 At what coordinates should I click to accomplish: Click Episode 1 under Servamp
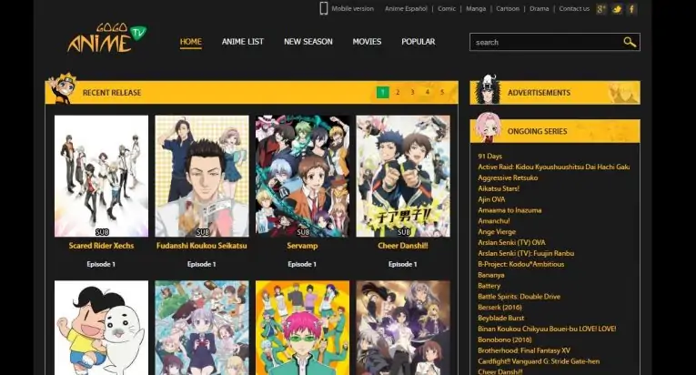[x=302, y=264]
